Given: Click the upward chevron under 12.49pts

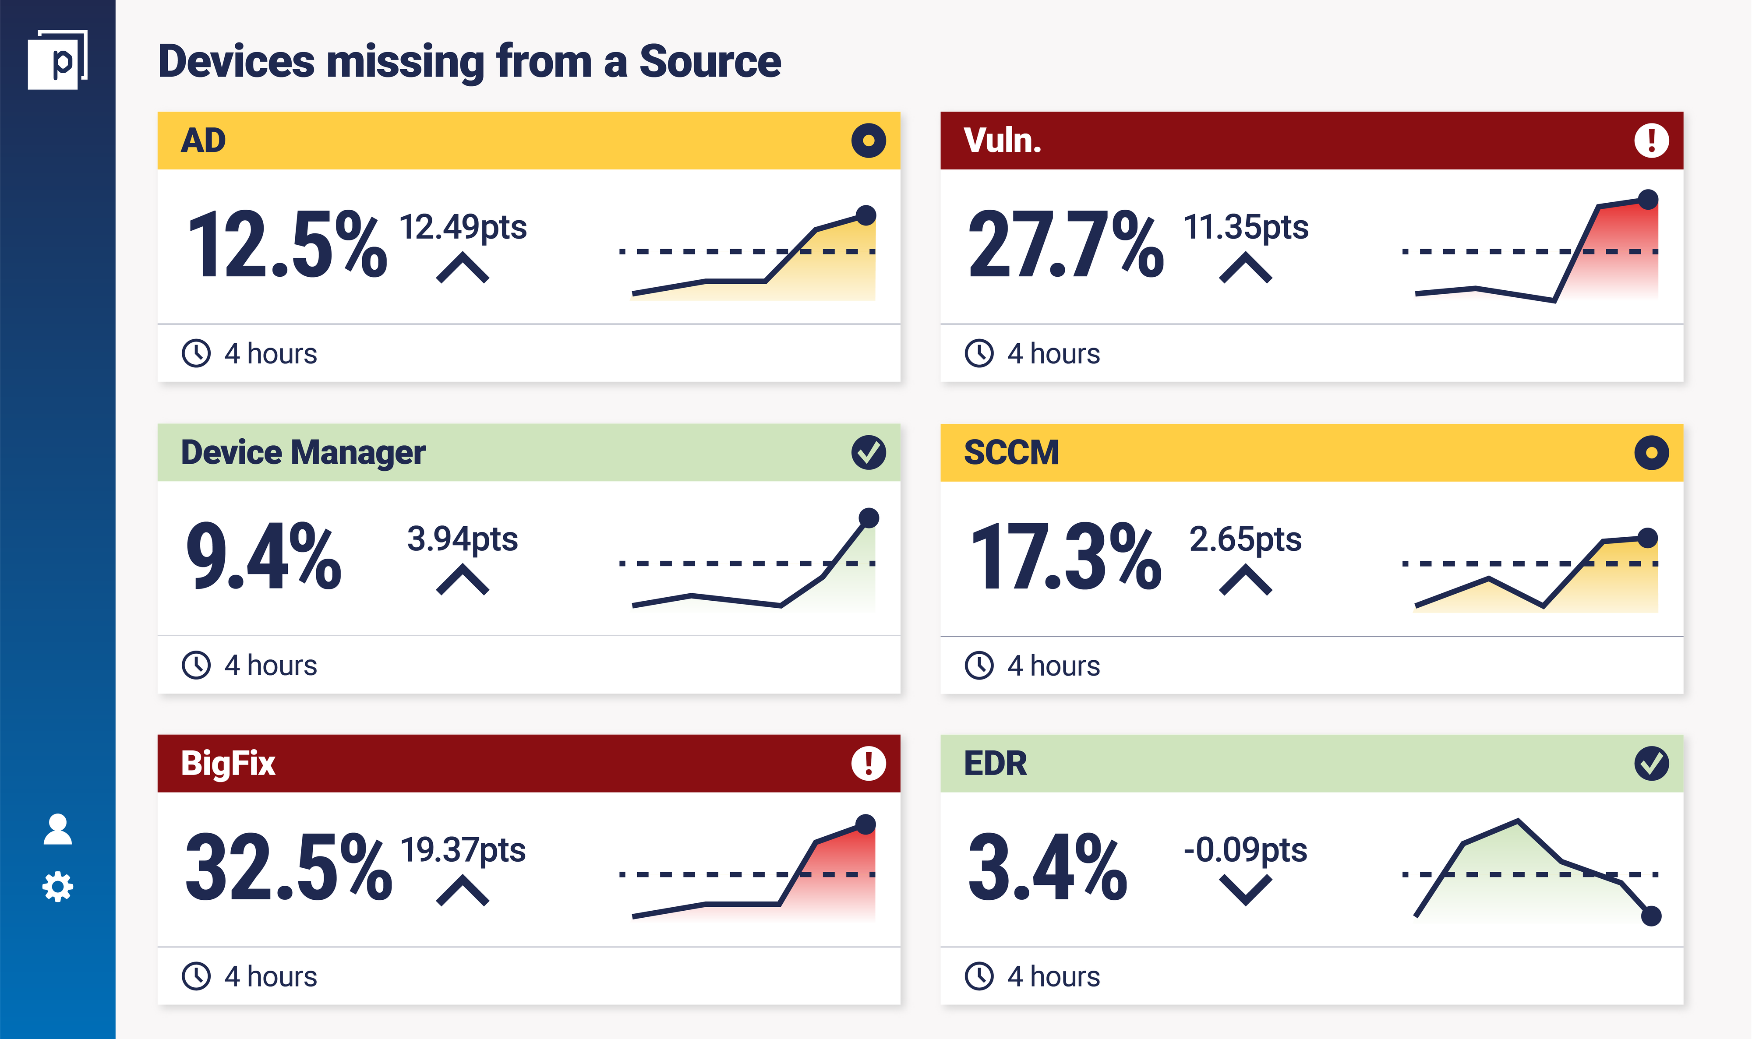Looking at the screenshot, I should (462, 268).
